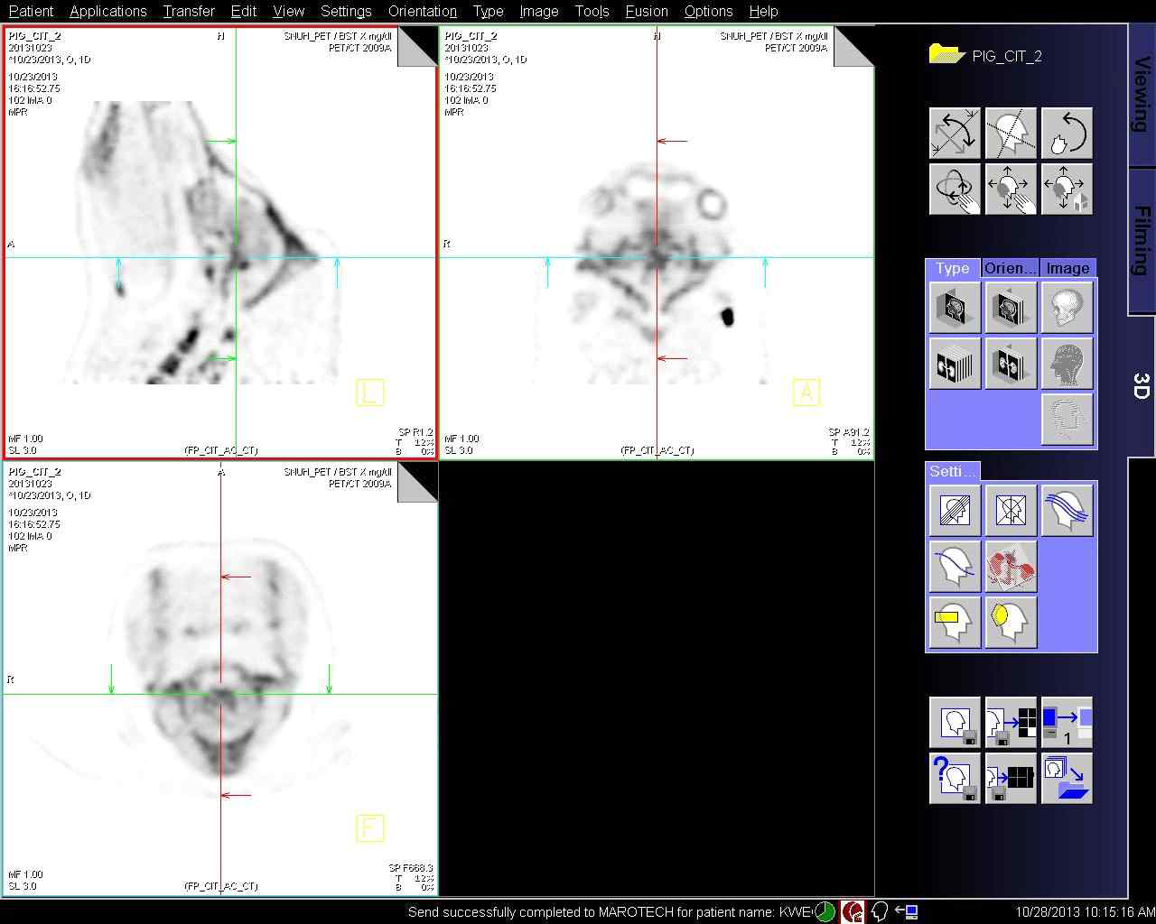Click the head outline status icon
The width and height of the screenshot is (1156, 924).
(880, 911)
